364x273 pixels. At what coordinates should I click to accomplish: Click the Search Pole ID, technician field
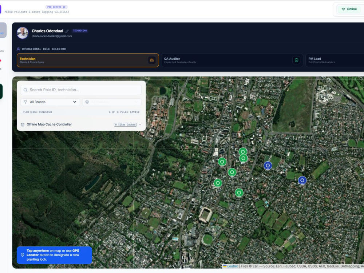click(x=81, y=90)
